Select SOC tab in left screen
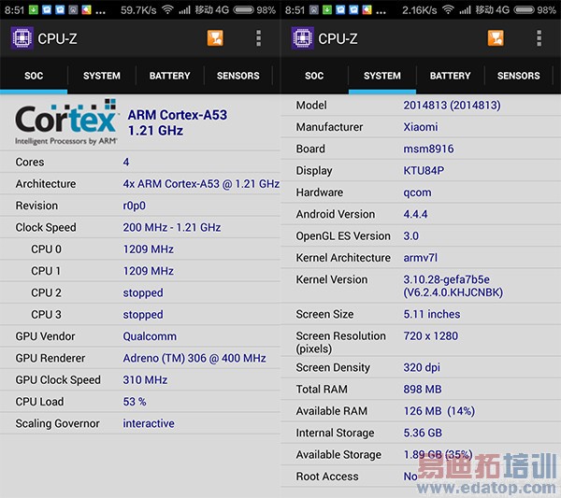This screenshot has width=561, height=498. (x=34, y=76)
